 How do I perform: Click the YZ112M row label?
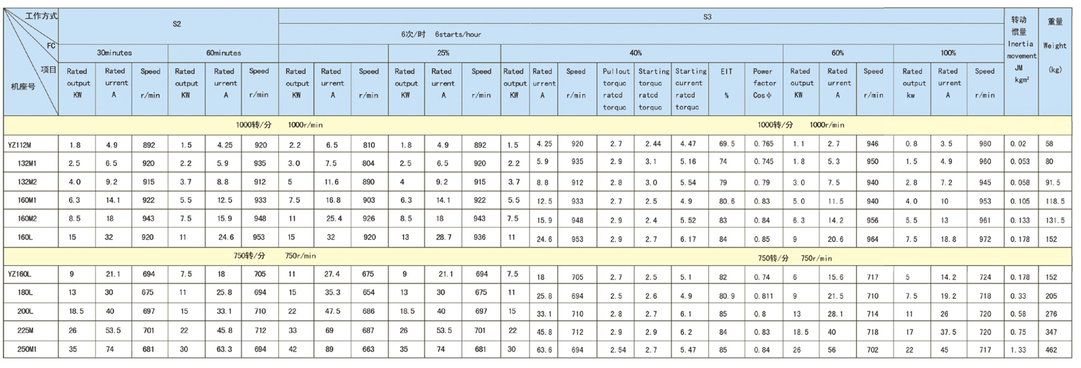22,144
